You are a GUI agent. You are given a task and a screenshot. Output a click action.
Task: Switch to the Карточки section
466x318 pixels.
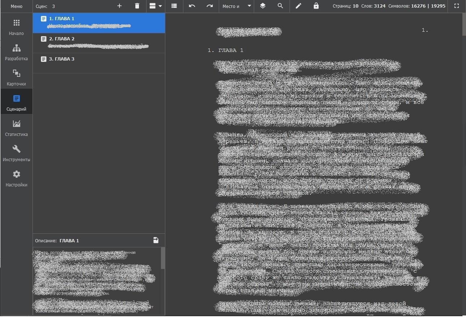point(16,78)
